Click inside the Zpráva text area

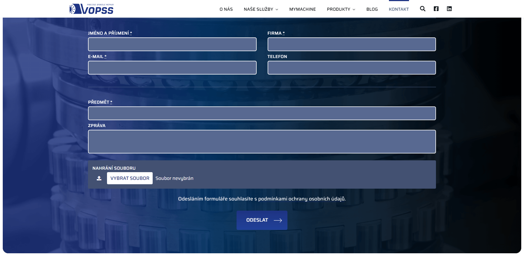(262, 142)
